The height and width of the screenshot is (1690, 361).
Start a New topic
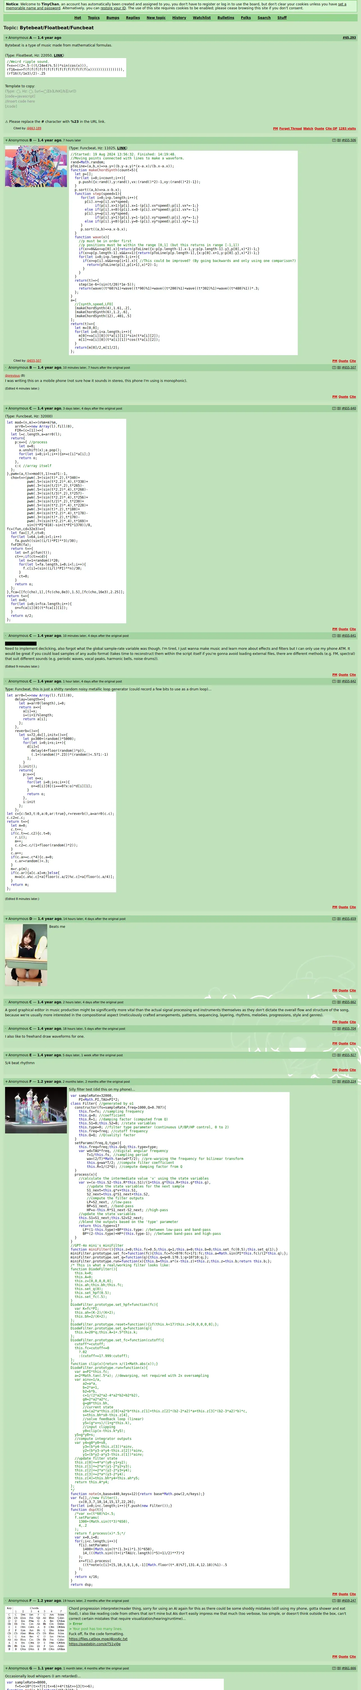[x=156, y=18]
